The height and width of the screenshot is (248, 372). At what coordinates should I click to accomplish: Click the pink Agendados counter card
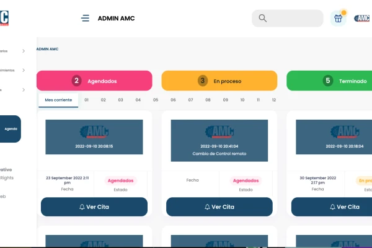(x=94, y=81)
